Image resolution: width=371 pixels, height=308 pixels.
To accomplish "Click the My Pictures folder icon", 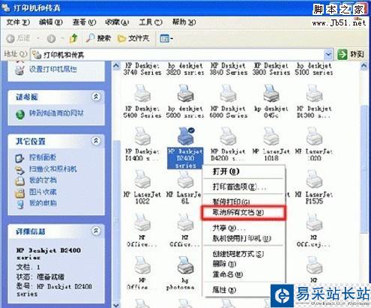I will click(x=20, y=193).
